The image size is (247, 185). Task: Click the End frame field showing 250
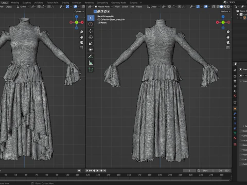point(223,171)
